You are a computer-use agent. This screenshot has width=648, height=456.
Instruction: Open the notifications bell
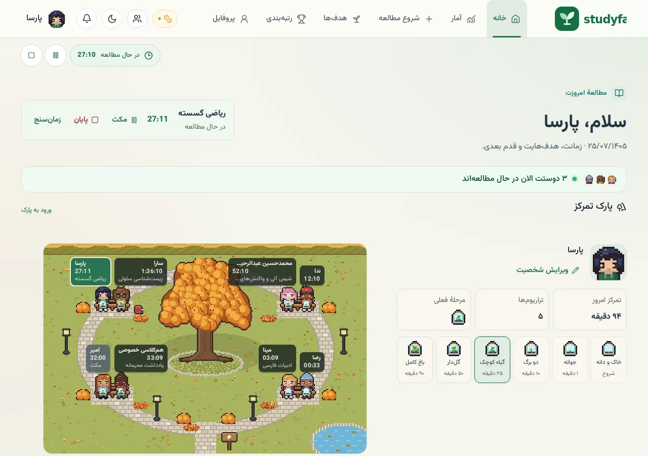pyautogui.click(x=87, y=19)
